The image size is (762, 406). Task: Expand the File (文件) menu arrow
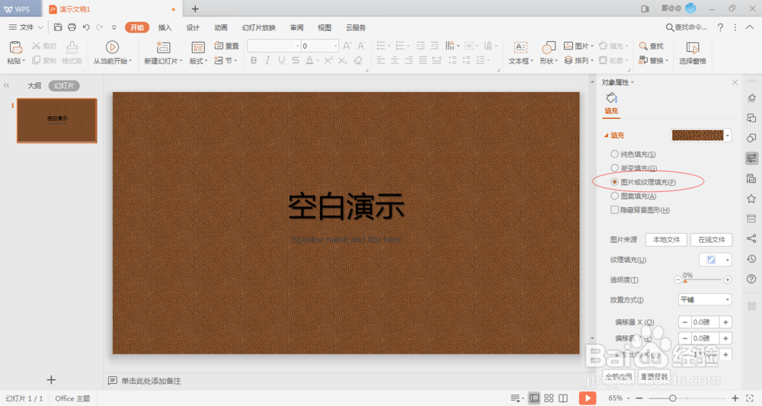(40, 27)
